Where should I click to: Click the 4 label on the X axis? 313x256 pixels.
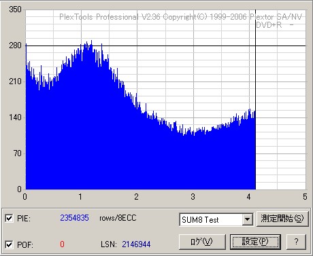pos(249,197)
